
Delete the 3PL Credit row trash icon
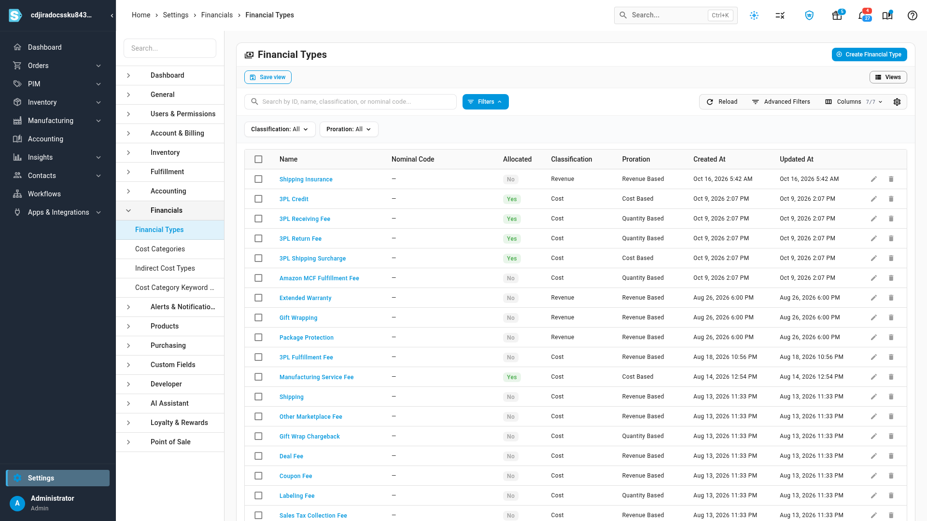pos(891,199)
